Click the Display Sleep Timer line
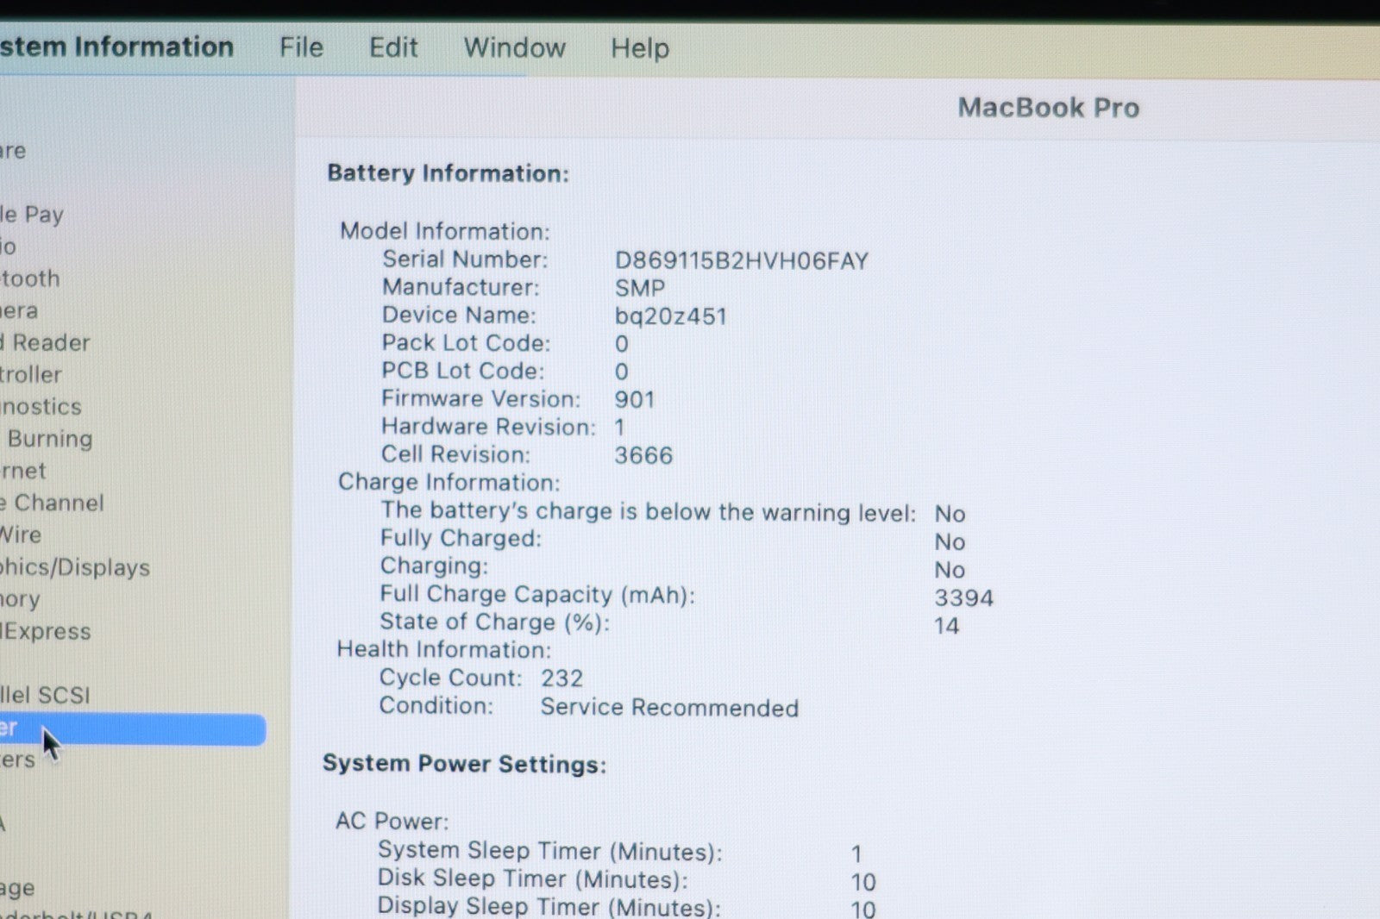 click(x=627, y=907)
